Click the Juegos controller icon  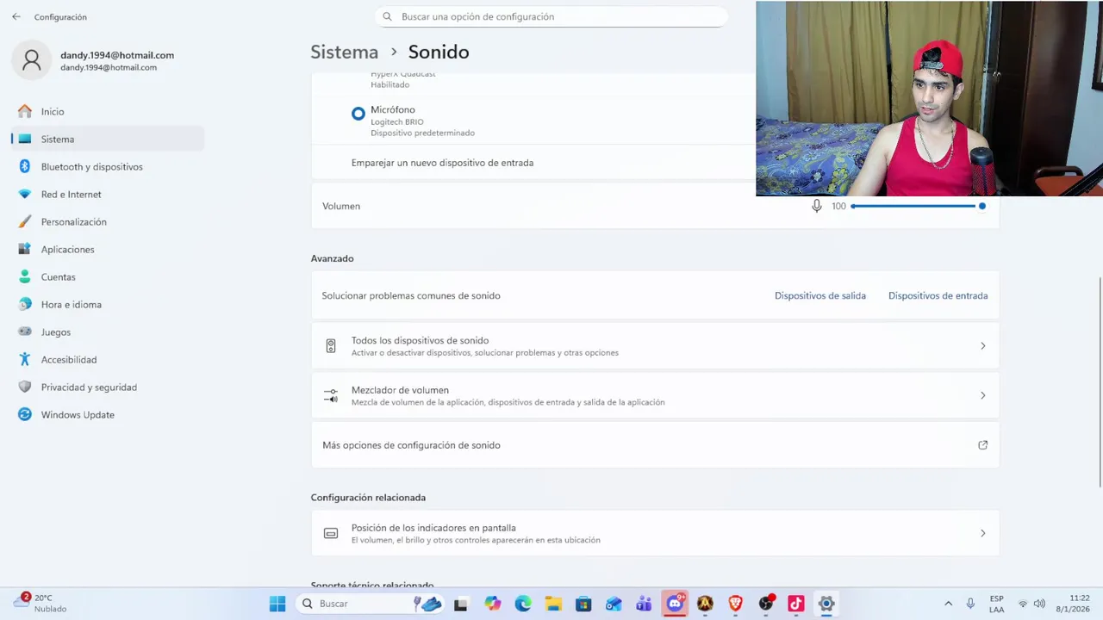coord(25,332)
